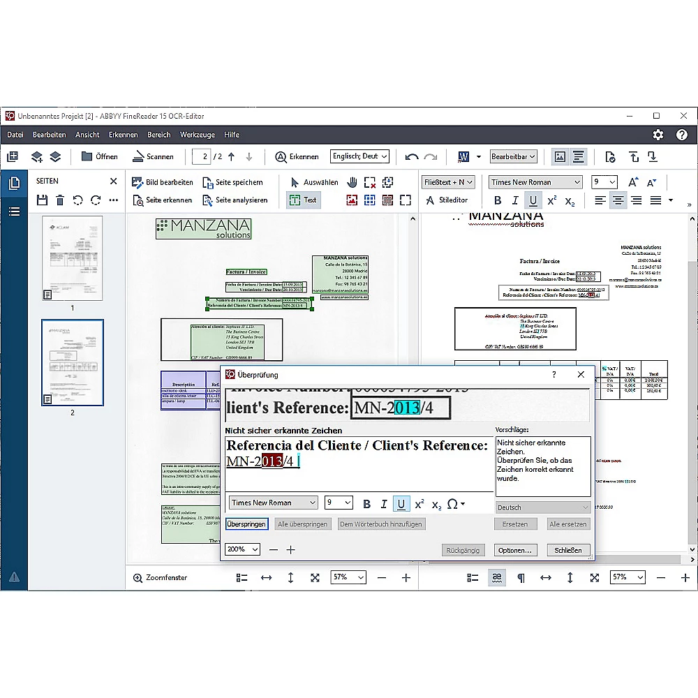Click the Scannen toolbar button

click(153, 156)
